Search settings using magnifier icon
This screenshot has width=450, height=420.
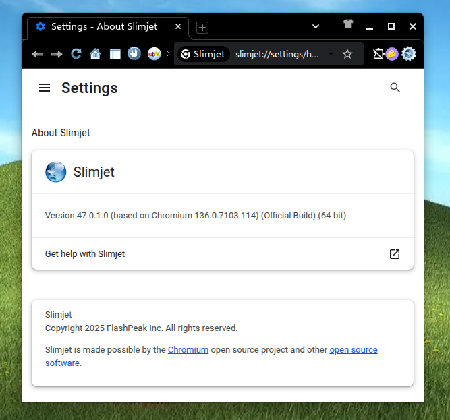(395, 88)
